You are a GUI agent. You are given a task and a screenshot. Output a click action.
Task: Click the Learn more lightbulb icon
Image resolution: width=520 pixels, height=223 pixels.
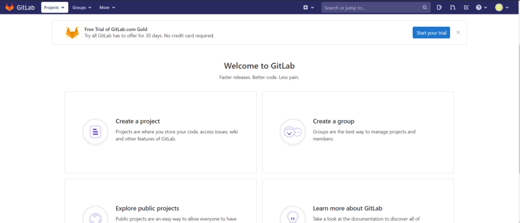(x=292, y=215)
